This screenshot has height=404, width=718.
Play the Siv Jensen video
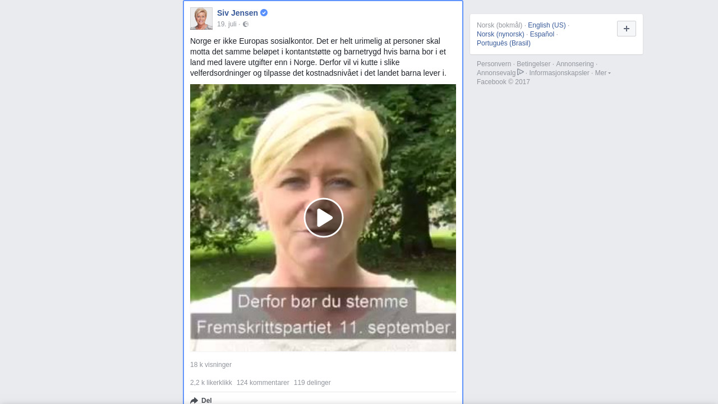tap(324, 218)
